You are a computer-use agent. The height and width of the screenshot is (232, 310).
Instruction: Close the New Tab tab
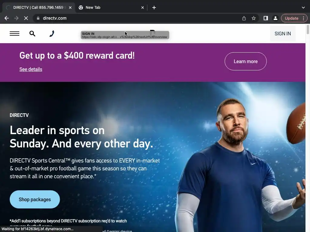pos(143,8)
